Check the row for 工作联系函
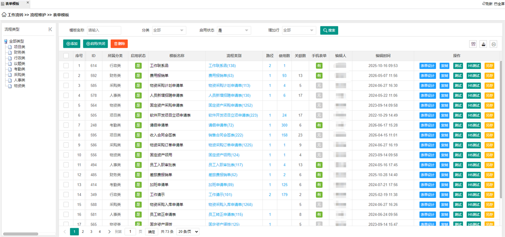This screenshot has height=237, width=505. pyautogui.click(x=66, y=65)
